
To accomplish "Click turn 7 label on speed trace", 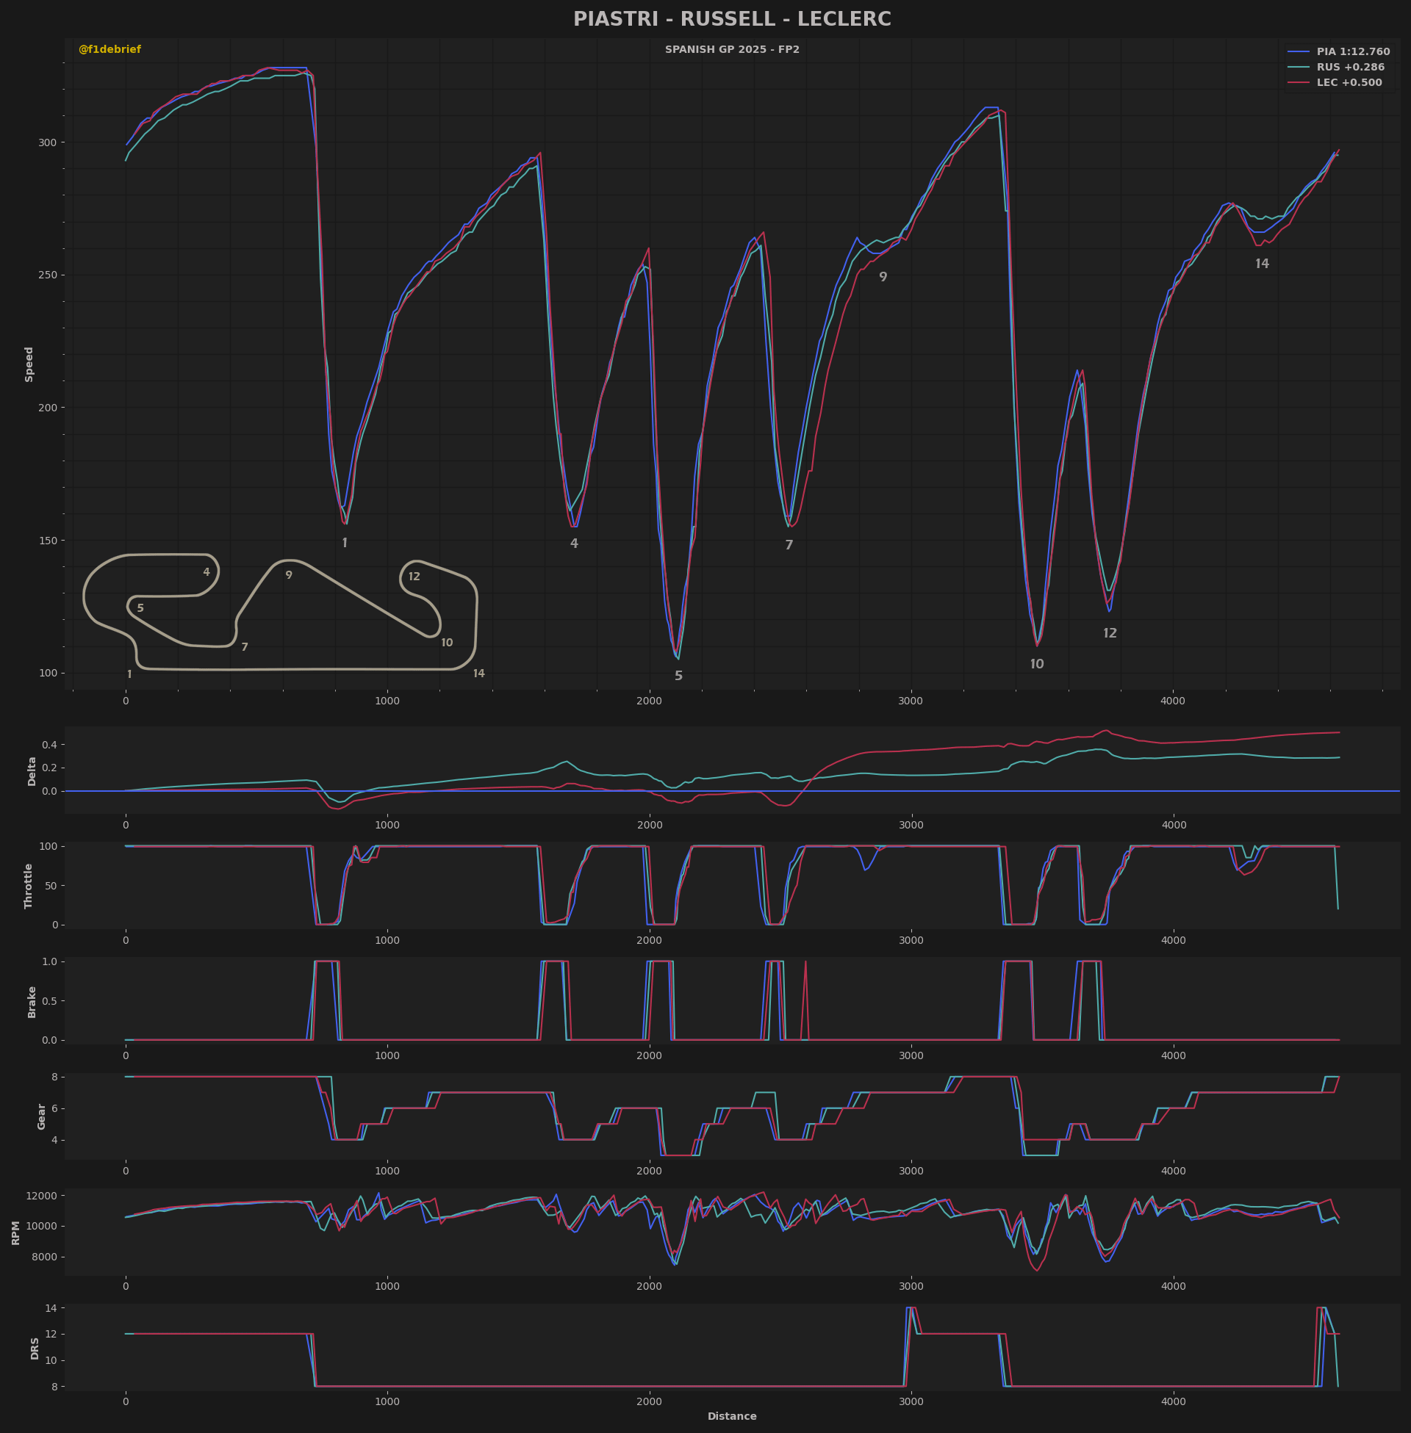I will 789,546.
